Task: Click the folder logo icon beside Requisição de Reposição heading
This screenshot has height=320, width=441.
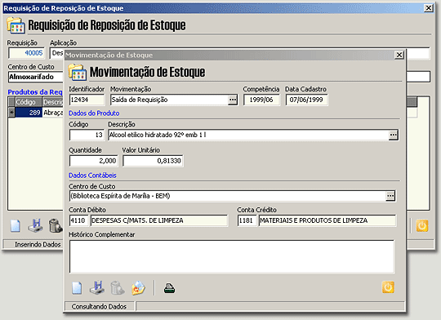Action: coord(16,25)
